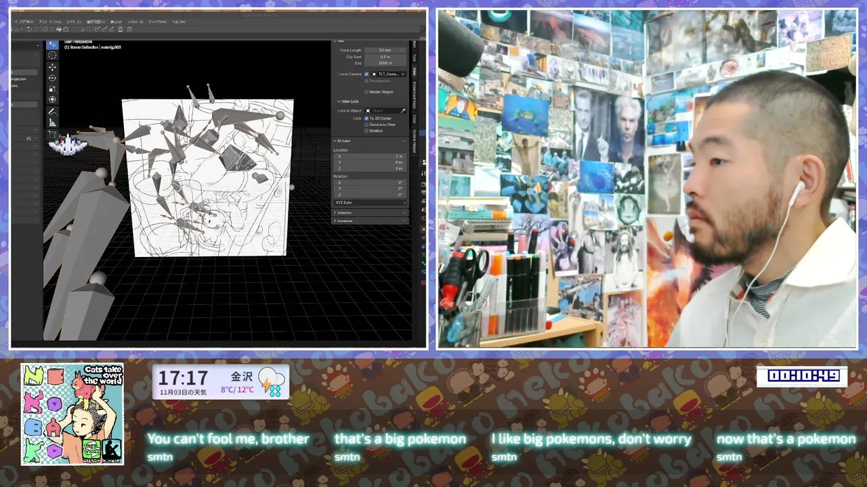Screen dimensions: 867x487
Task: Click 3D Cursor Location X field
Action: tap(370, 156)
